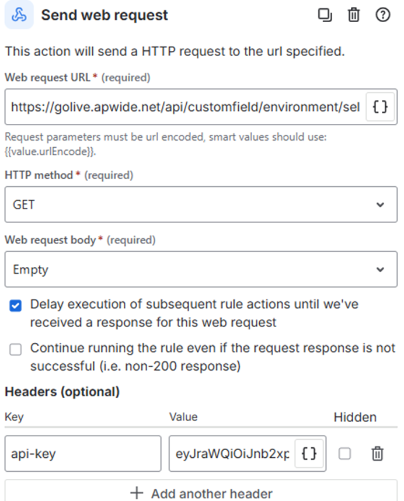Open help for Send web request
The width and height of the screenshot is (404, 501).
click(382, 15)
